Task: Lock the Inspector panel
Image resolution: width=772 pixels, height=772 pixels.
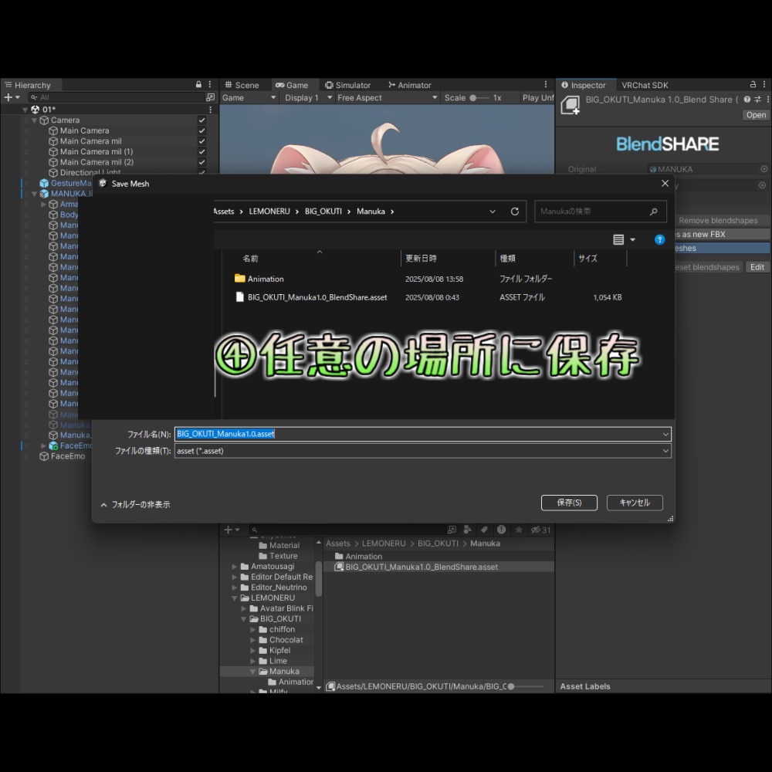Action: (753, 85)
